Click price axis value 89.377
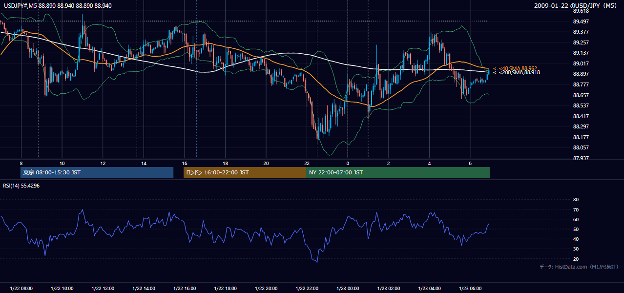This screenshot has width=624, height=293. [x=581, y=32]
